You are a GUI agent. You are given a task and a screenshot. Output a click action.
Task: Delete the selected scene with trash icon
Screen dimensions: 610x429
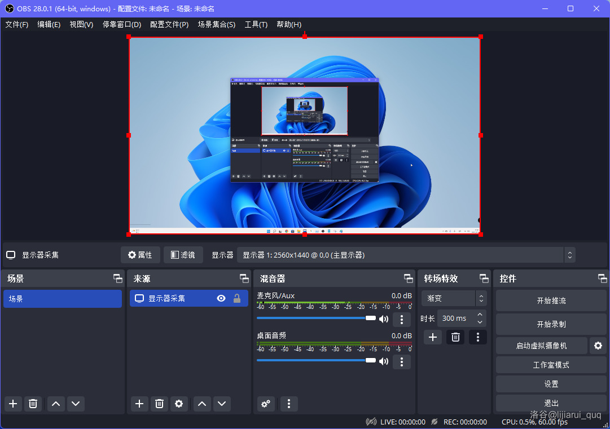33,404
